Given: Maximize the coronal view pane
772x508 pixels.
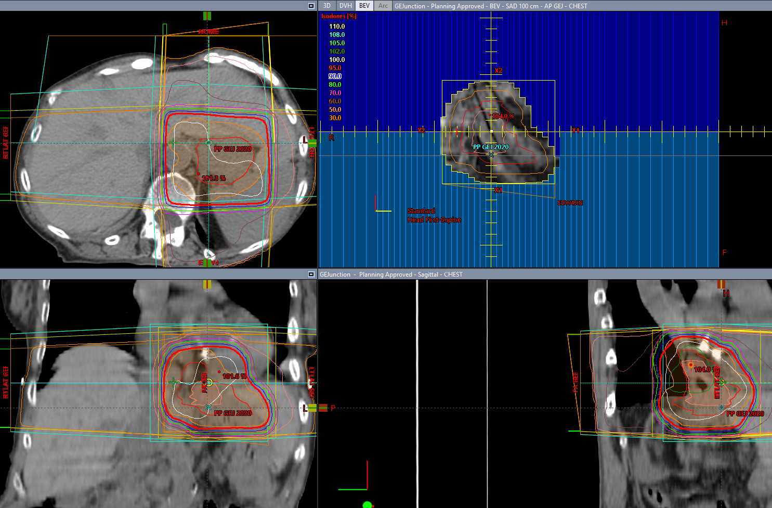Looking at the screenshot, I should 311,274.
